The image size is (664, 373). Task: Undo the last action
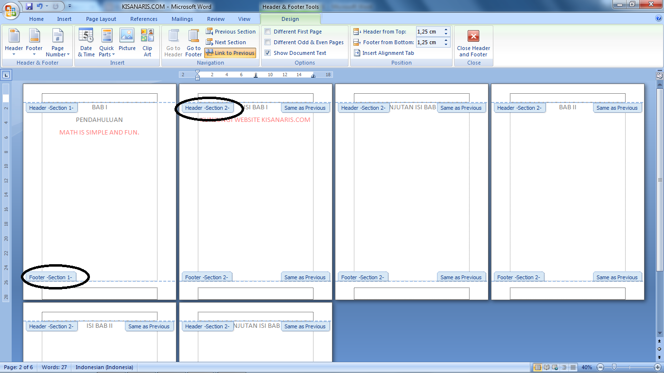(x=40, y=6)
